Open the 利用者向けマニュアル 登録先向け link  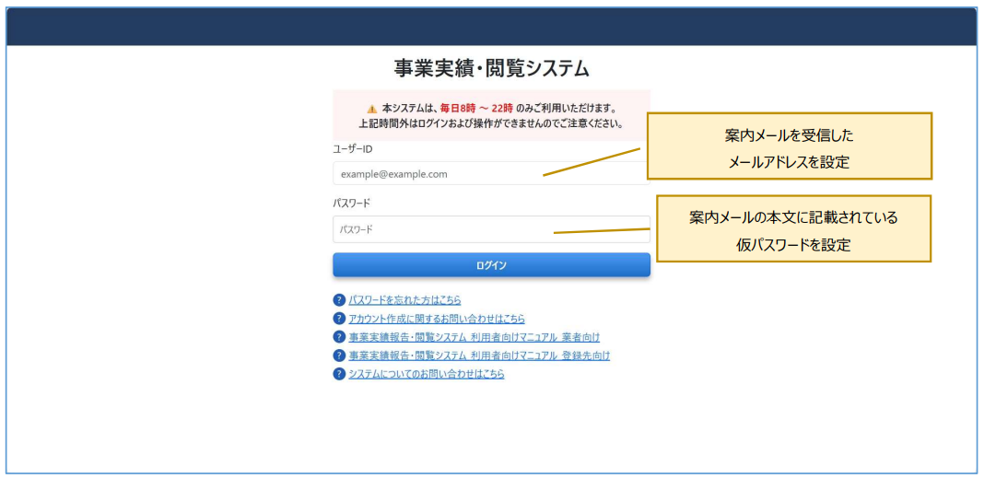pos(479,356)
